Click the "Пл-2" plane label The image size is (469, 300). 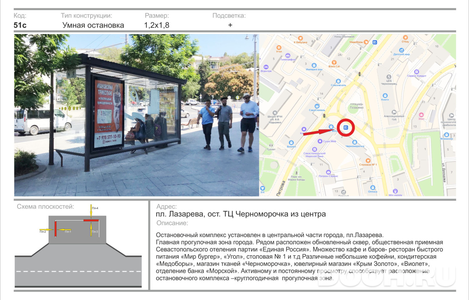pos(43,232)
